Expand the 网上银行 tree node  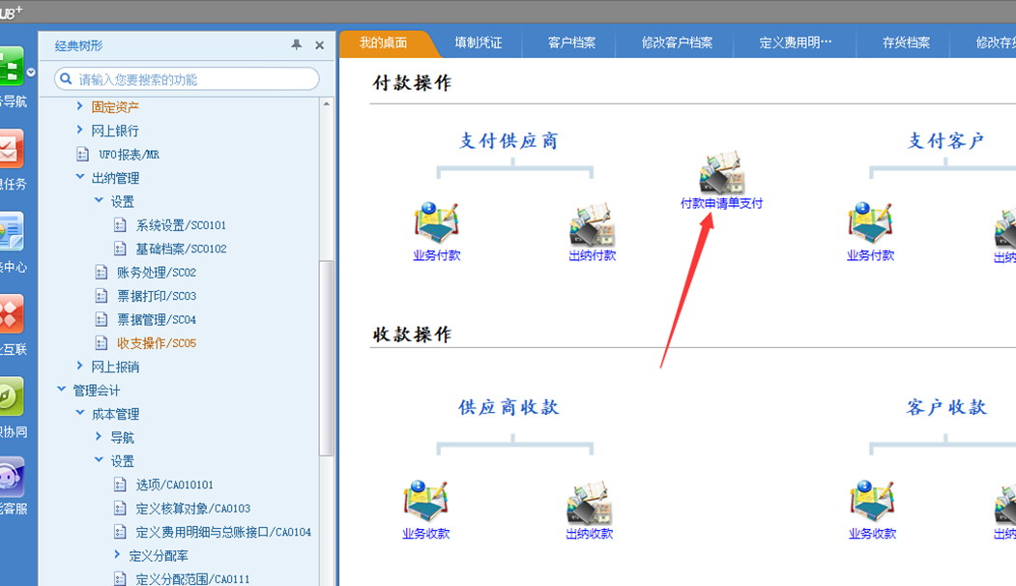(x=79, y=130)
